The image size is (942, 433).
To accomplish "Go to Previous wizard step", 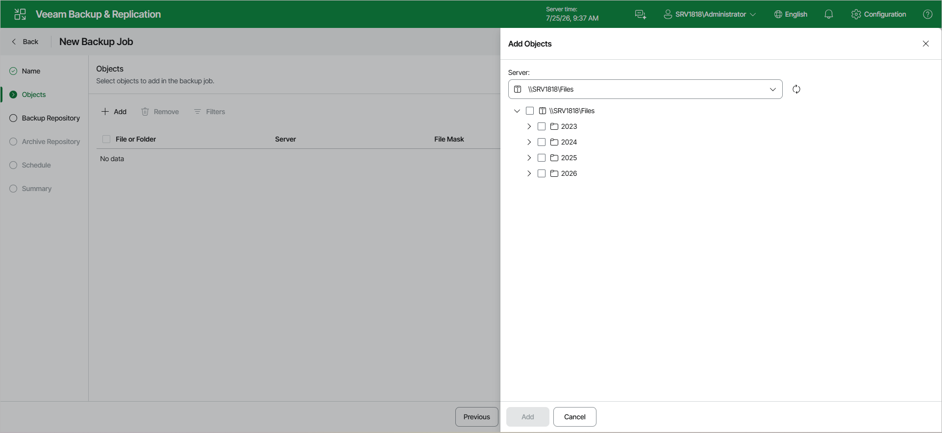I will [x=477, y=417].
